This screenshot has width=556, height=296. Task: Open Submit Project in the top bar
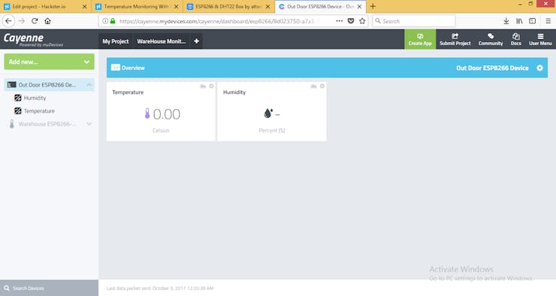coord(455,39)
